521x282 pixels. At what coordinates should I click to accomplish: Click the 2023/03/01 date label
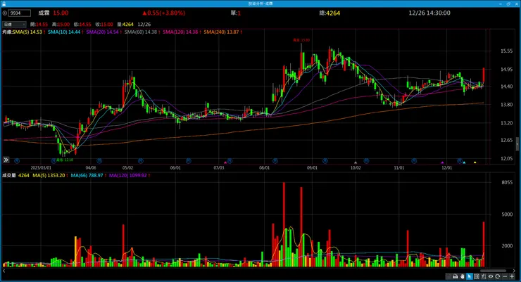click(x=41, y=167)
